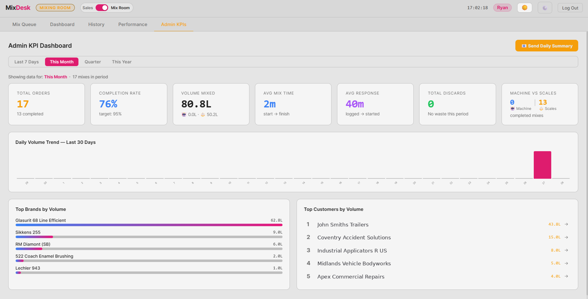This screenshot has height=299, width=588.
Task: Click Coventry Accident Solutions customer name
Action: click(354, 238)
